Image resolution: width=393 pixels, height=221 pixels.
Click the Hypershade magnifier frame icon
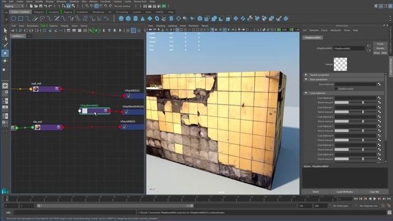click(x=90, y=31)
